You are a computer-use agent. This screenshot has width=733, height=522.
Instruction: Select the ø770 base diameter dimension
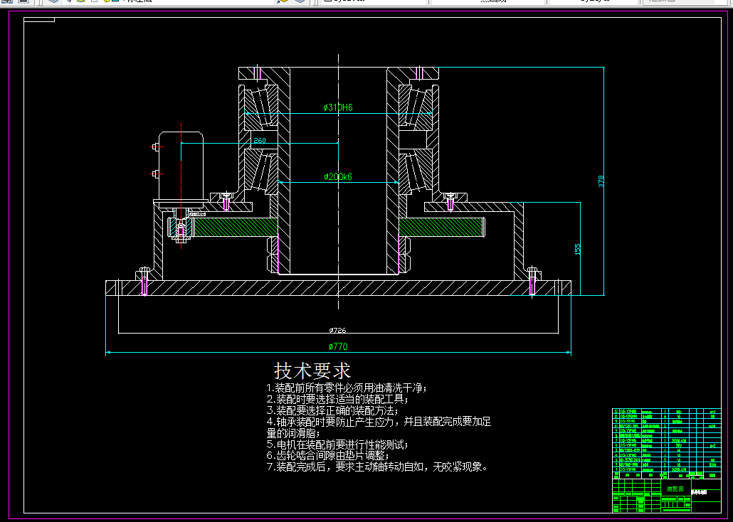338,347
